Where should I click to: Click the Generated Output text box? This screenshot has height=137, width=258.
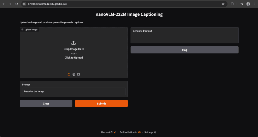pos(184,38)
